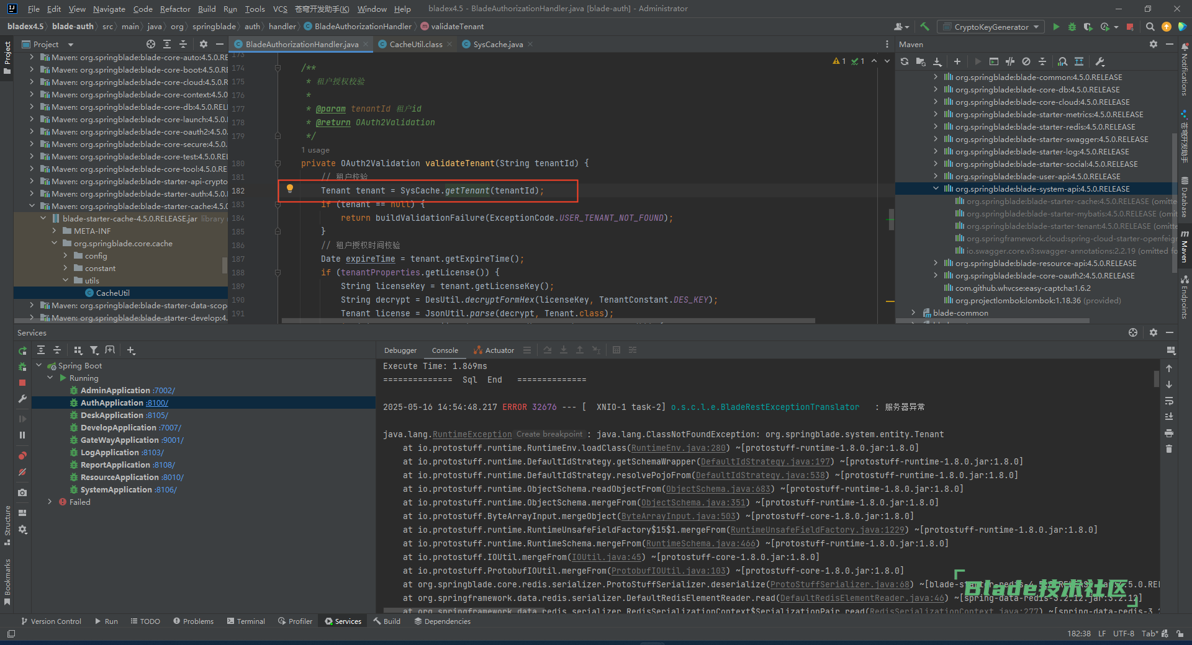Stop the selected service with the red square
The height and width of the screenshot is (645, 1192).
(22, 383)
